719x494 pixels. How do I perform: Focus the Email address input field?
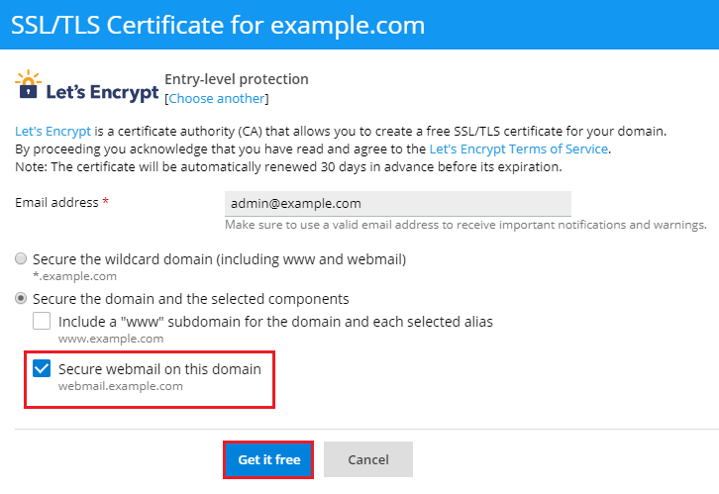398,203
